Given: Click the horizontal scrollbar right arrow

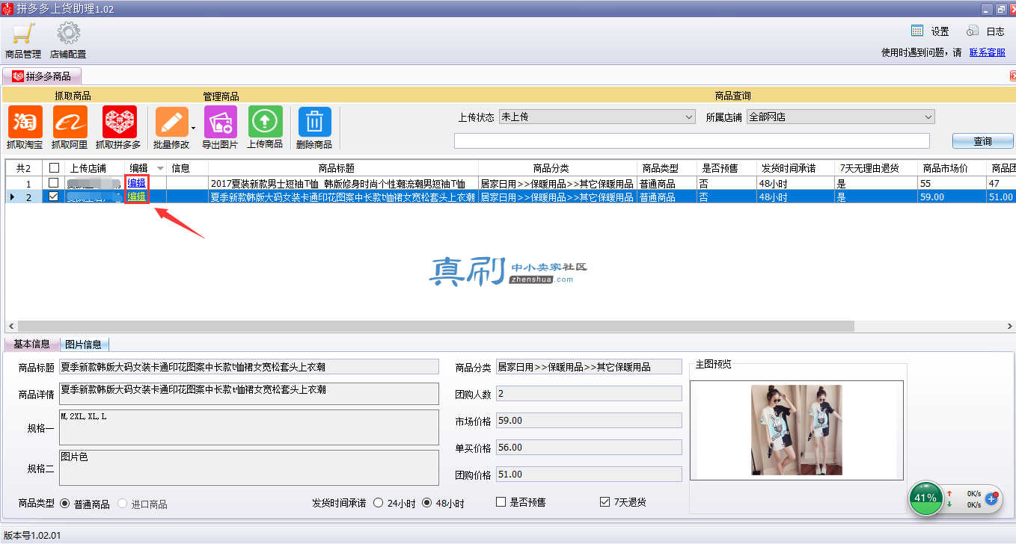Looking at the screenshot, I should [x=1010, y=327].
